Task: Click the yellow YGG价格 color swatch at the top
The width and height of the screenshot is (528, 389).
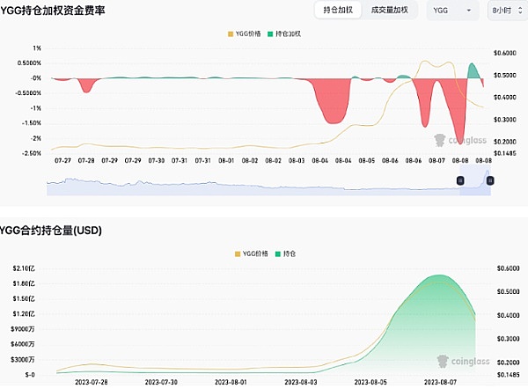Action: coord(231,34)
